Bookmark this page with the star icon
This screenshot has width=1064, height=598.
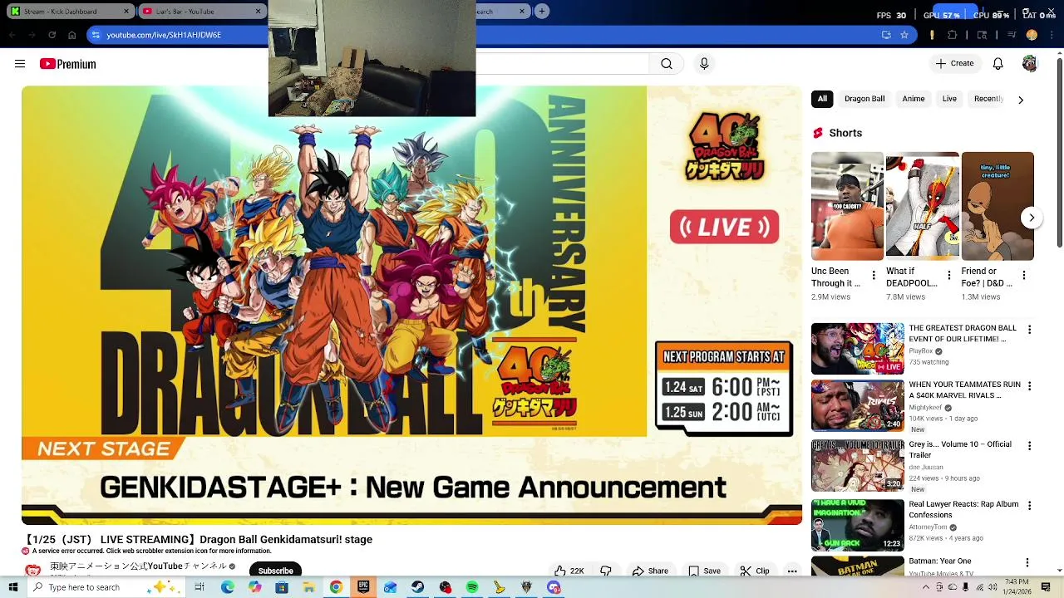point(904,35)
